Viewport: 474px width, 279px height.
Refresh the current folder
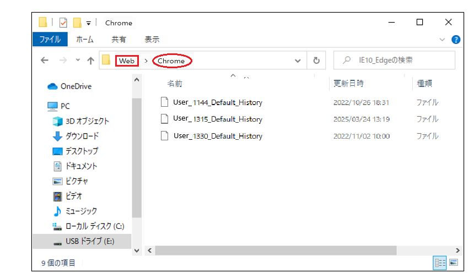pyautogui.click(x=316, y=61)
